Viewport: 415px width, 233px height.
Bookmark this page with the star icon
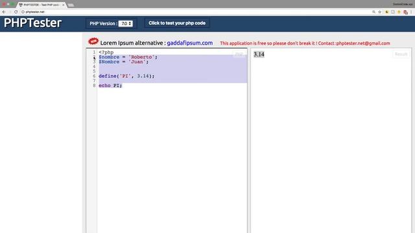(x=380, y=12)
